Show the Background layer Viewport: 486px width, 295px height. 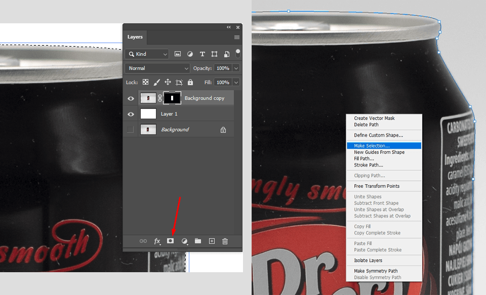coord(131,130)
